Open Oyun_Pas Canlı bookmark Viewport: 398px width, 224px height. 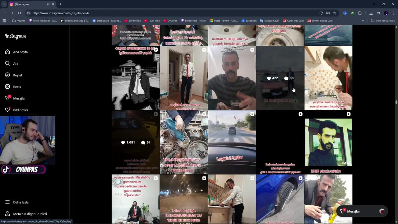(293, 21)
